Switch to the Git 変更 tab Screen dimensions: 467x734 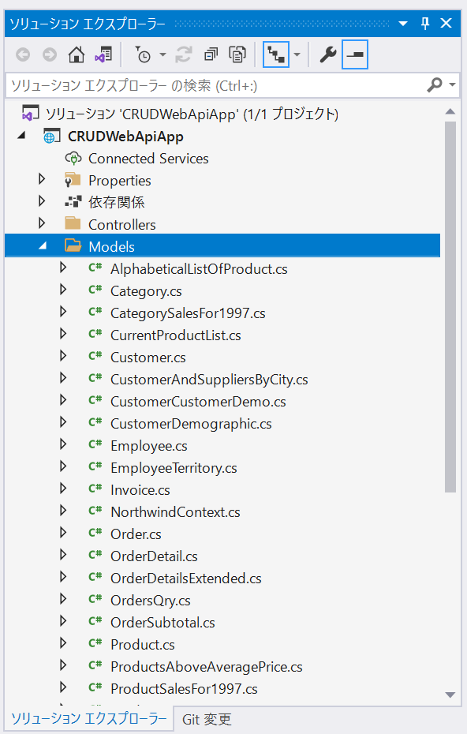point(207,719)
